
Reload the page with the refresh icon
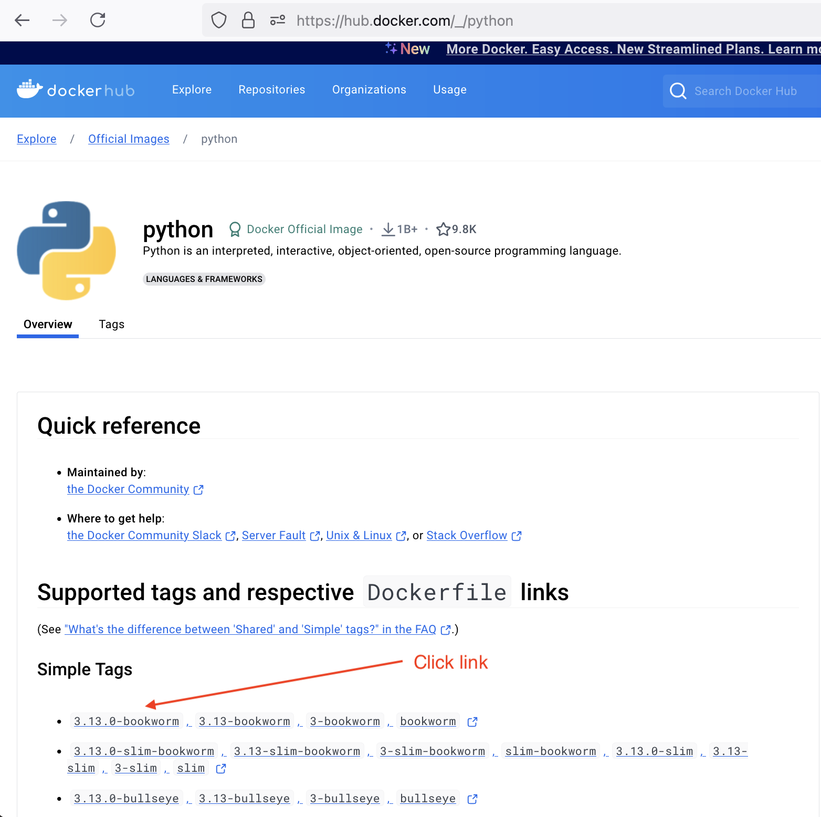tap(98, 20)
